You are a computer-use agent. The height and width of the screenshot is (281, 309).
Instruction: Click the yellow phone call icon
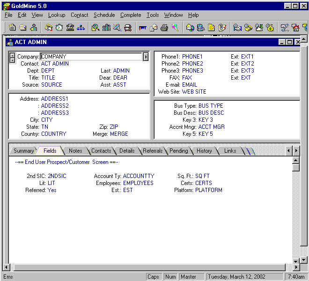(x=248, y=28)
